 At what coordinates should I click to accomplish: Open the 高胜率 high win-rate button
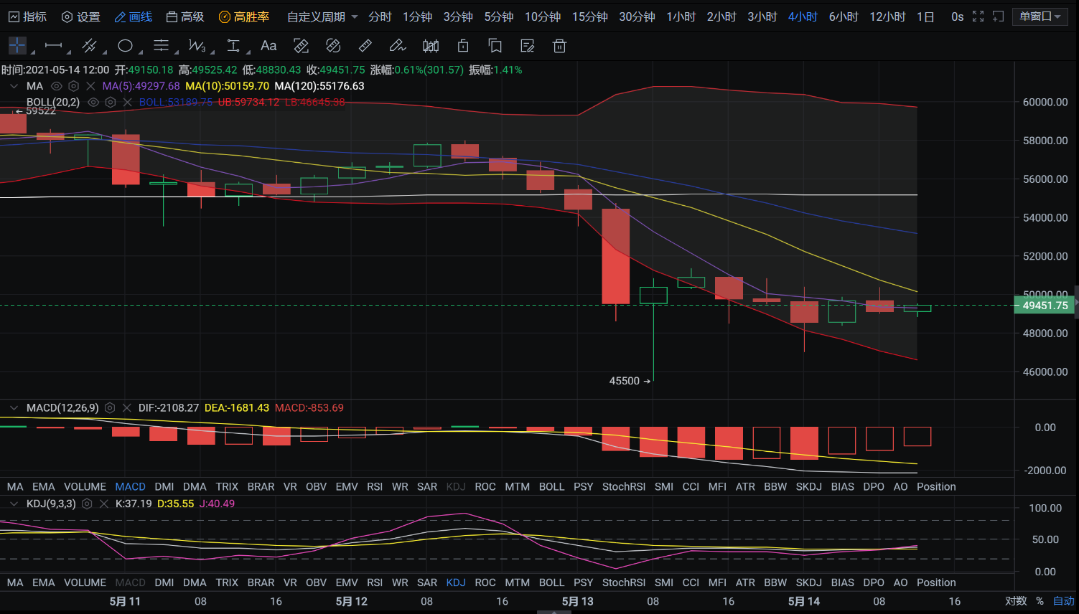[x=244, y=16]
